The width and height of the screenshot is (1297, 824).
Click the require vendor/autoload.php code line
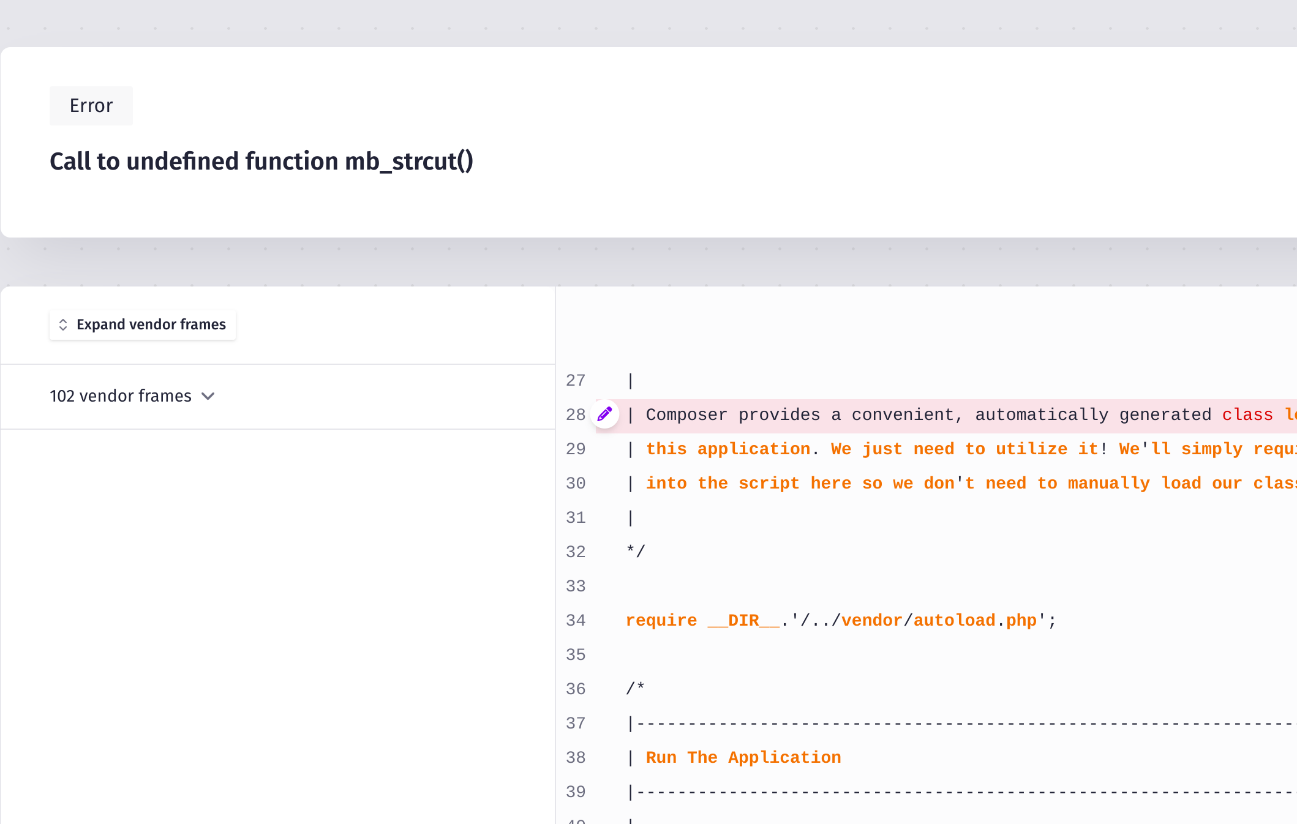pyautogui.click(x=840, y=620)
